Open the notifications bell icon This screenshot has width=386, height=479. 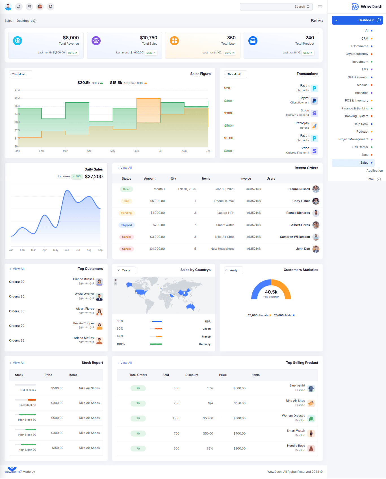tap(19, 7)
